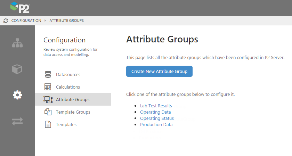292x156 pixels.
Task: Click the Templates document icon
Action: (x=48, y=124)
